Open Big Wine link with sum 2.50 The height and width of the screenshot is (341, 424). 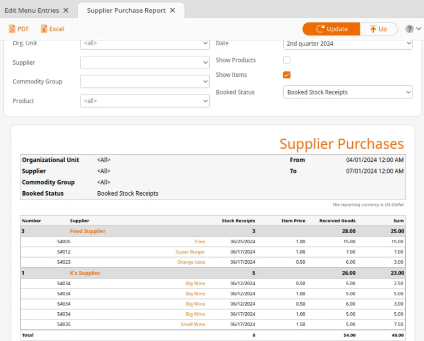(195, 284)
